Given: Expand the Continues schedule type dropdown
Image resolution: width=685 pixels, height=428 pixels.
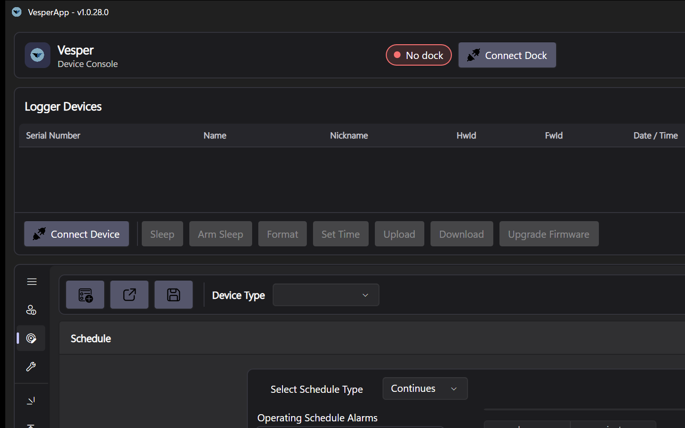Looking at the screenshot, I should point(425,389).
